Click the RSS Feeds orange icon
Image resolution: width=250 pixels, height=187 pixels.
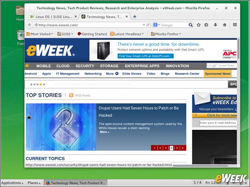71,95
